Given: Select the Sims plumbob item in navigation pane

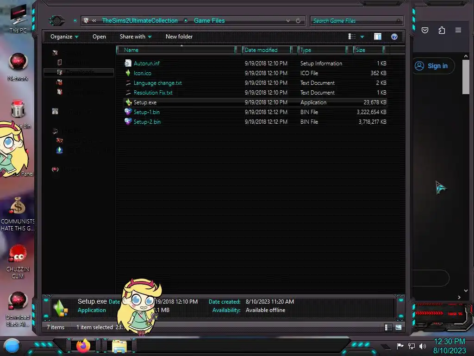Looking at the screenshot, I should click(60, 150).
